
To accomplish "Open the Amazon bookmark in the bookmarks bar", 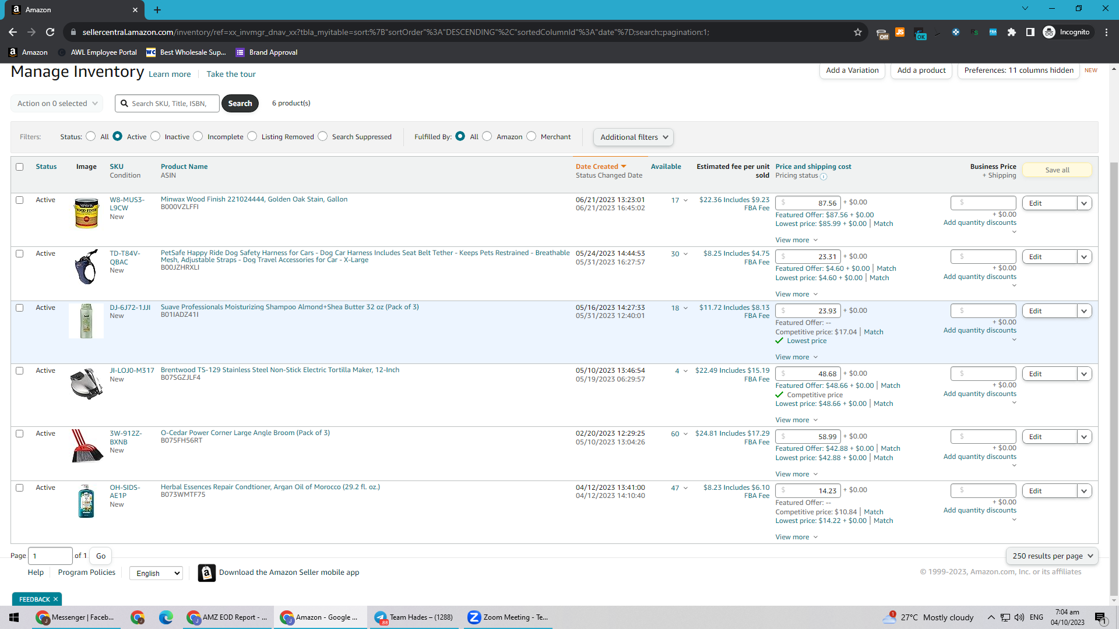I will click(29, 52).
